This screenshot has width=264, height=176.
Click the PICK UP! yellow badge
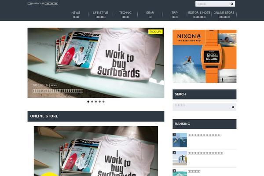click(155, 32)
